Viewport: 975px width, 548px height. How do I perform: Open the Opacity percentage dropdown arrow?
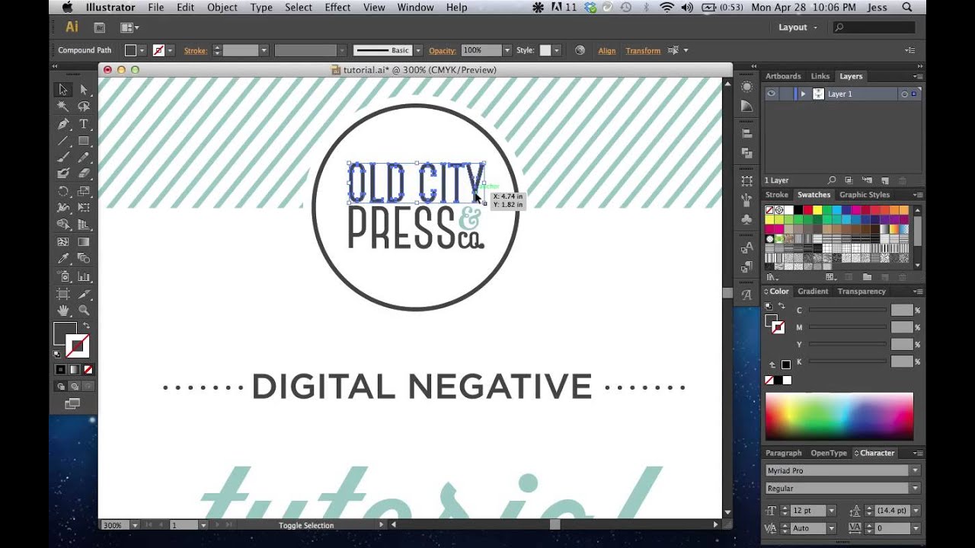(x=507, y=50)
